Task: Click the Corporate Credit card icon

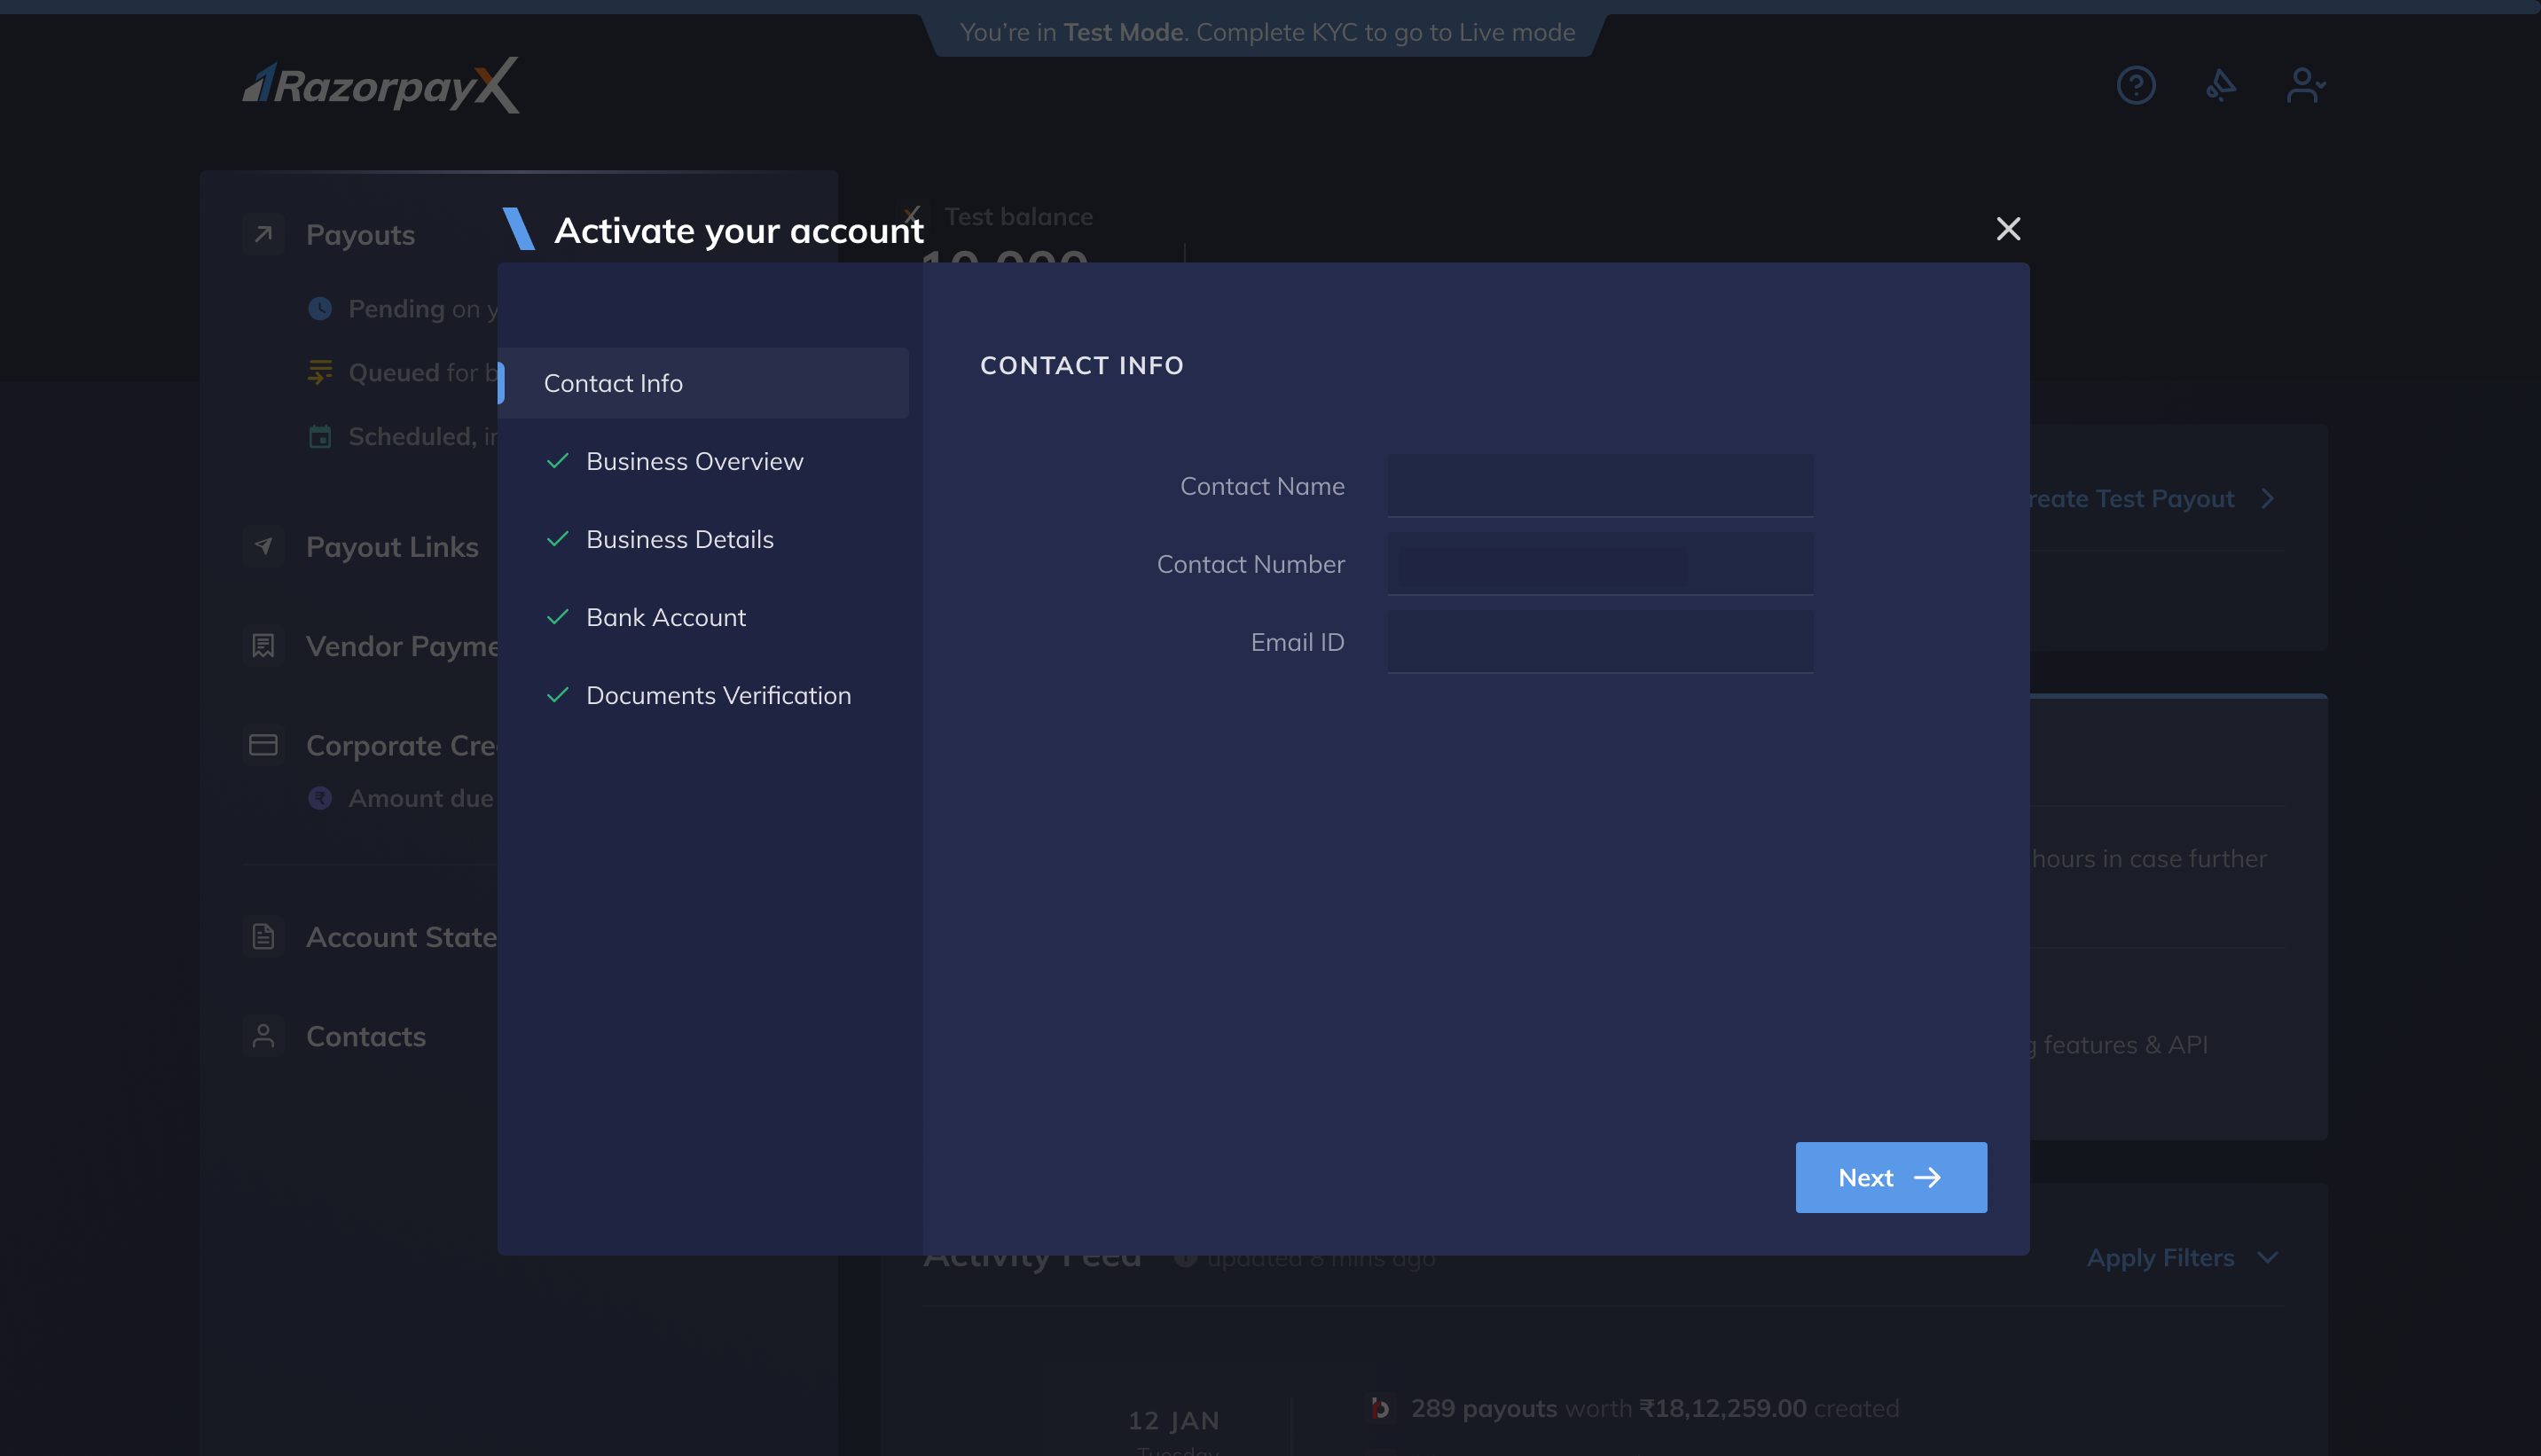Action: pos(263,746)
